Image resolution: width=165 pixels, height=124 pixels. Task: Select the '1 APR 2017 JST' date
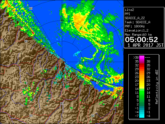pyautogui.click(x=145, y=45)
